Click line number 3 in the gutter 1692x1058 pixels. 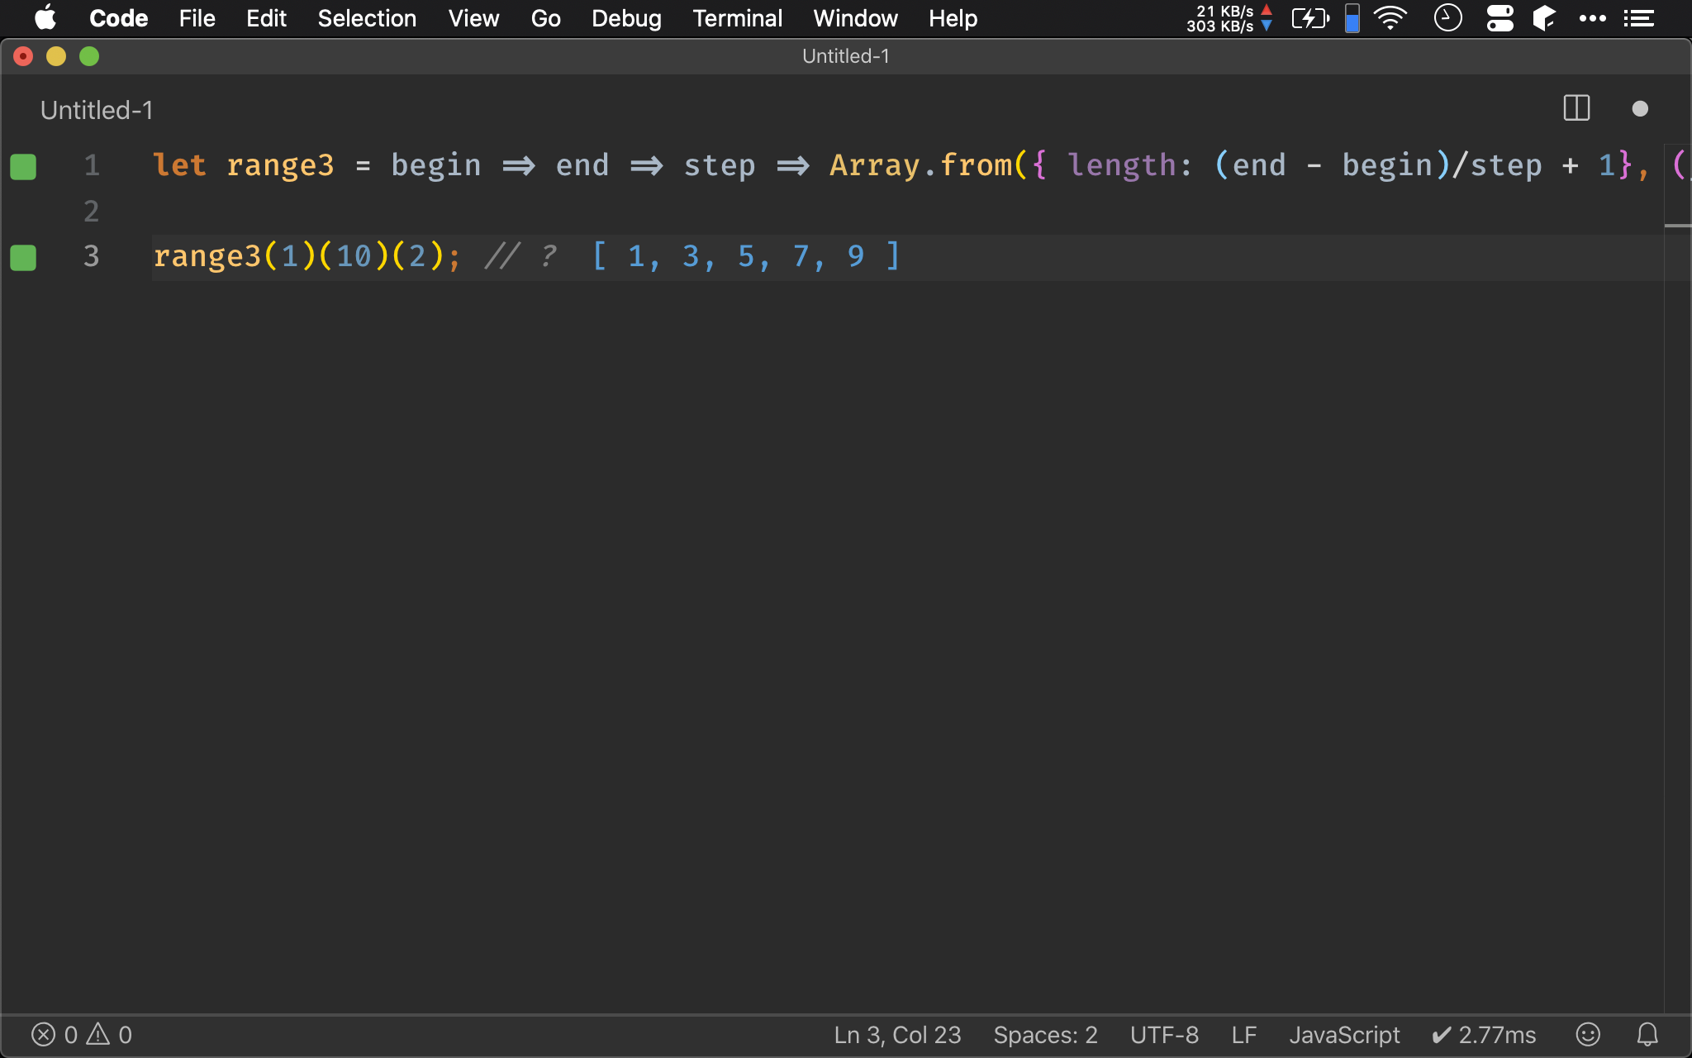(x=92, y=256)
